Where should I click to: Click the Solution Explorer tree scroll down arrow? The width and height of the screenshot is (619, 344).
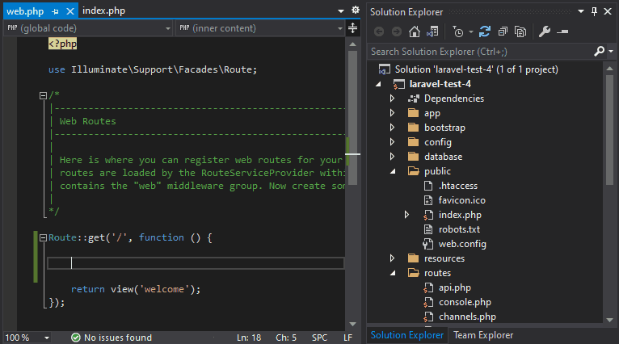point(609,320)
